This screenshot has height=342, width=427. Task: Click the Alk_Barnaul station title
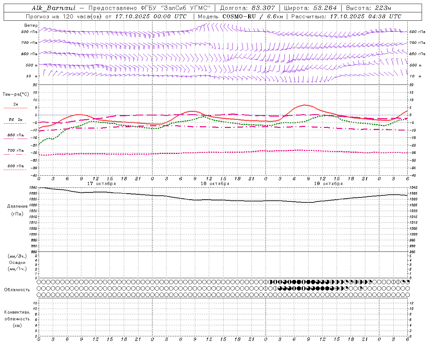click(54, 8)
